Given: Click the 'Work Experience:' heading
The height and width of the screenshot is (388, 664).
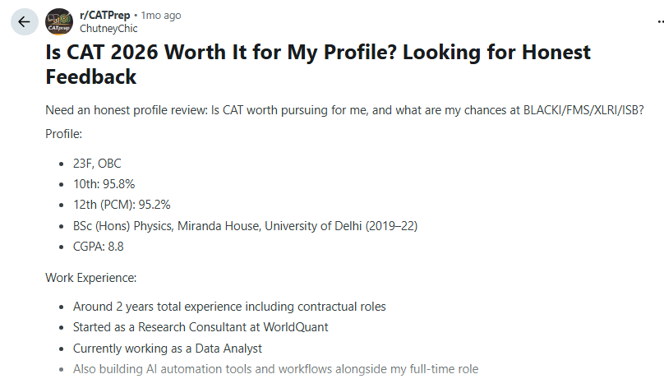Looking at the screenshot, I should (91, 278).
